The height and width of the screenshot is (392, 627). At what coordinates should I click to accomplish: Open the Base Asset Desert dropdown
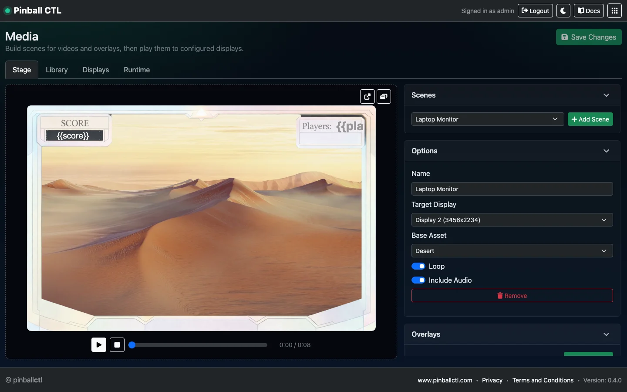tap(512, 251)
